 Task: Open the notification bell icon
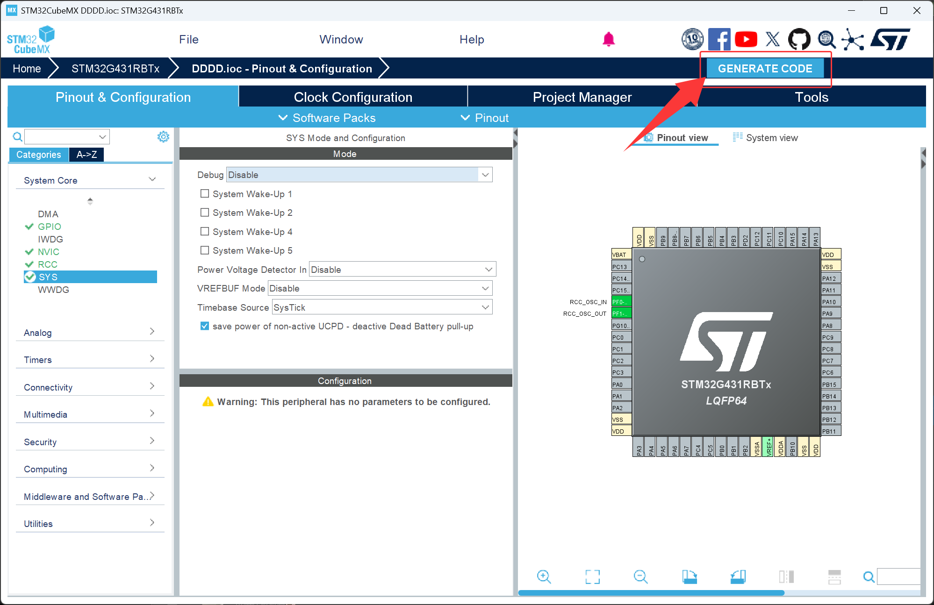coord(608,39)
